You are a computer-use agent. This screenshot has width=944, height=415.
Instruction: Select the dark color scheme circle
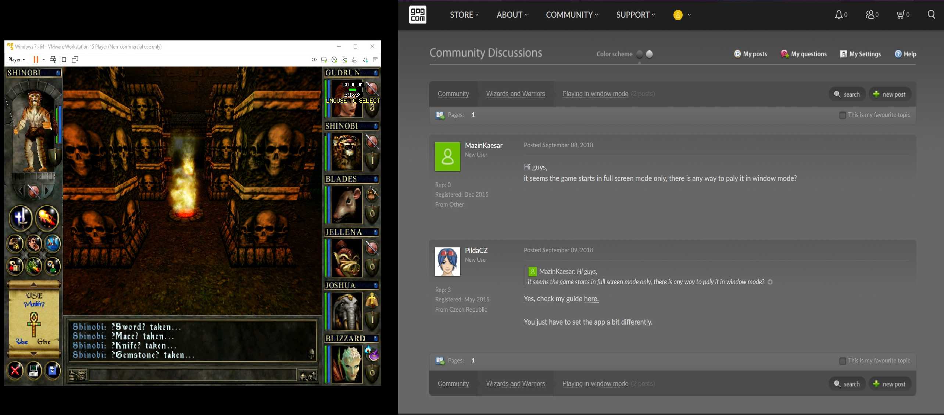pos(640,54)
